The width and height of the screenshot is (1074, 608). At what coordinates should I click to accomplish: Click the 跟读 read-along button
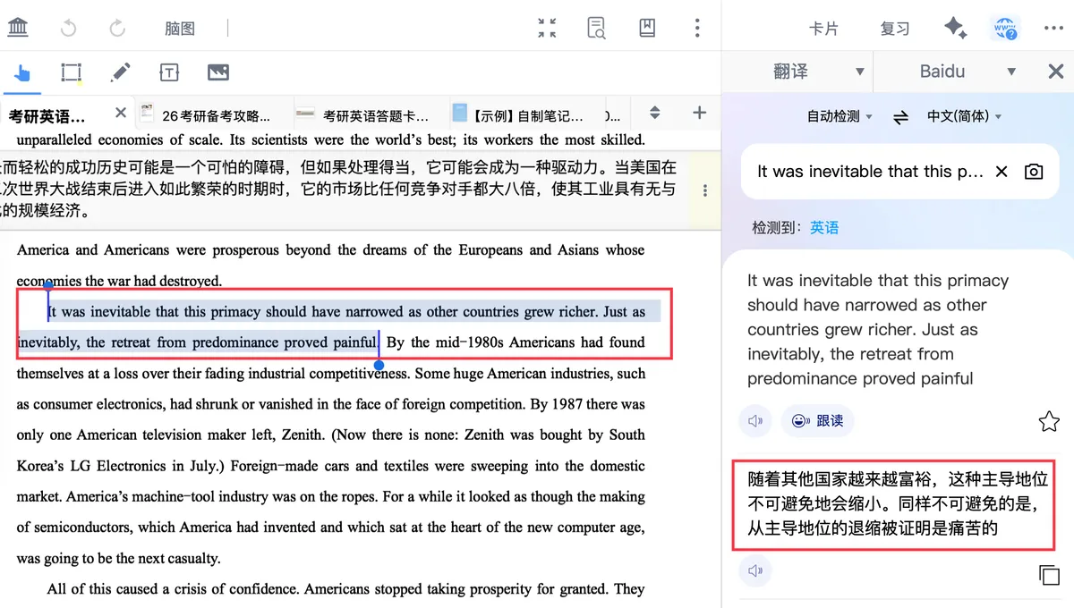[818, 420]
